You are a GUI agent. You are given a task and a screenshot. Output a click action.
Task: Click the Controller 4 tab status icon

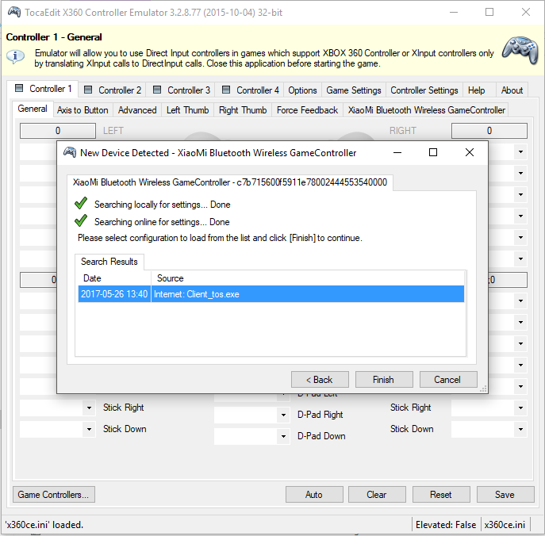tap(226, 90)
